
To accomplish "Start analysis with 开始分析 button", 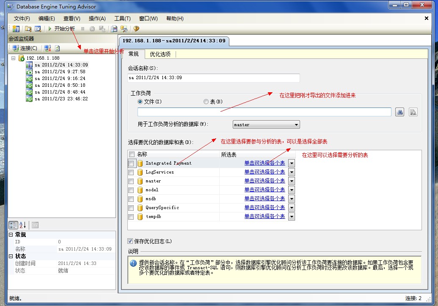I will [61, 28].
